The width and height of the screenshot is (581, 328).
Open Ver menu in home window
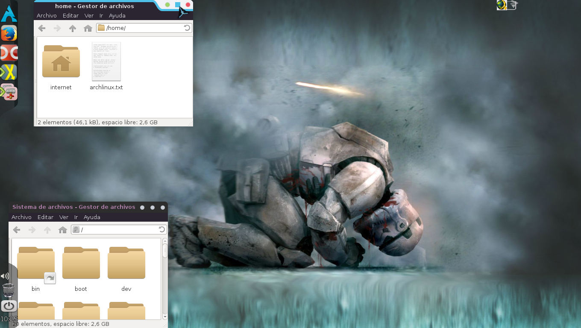89,15
